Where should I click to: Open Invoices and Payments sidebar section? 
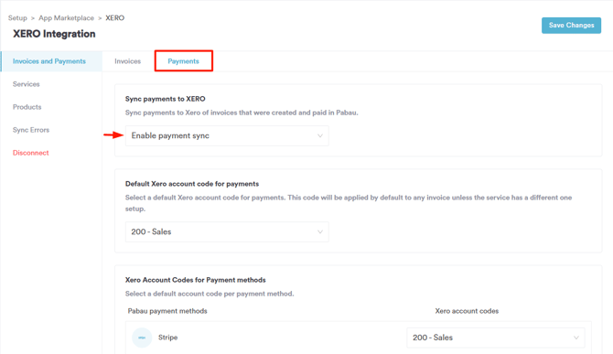coord(51,61)
